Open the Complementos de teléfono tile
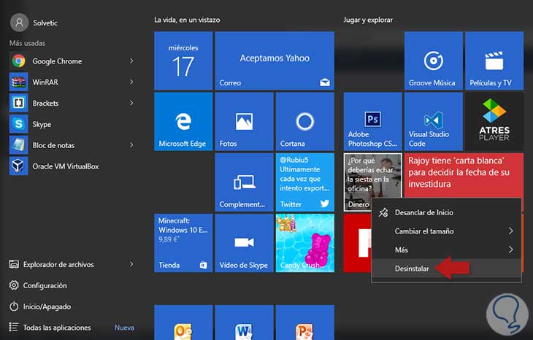Viewport: 533px width, 340px height. [244, 182]
